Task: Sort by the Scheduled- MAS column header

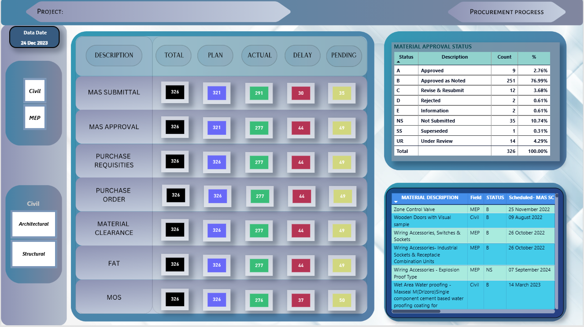Action: [531, 198]
